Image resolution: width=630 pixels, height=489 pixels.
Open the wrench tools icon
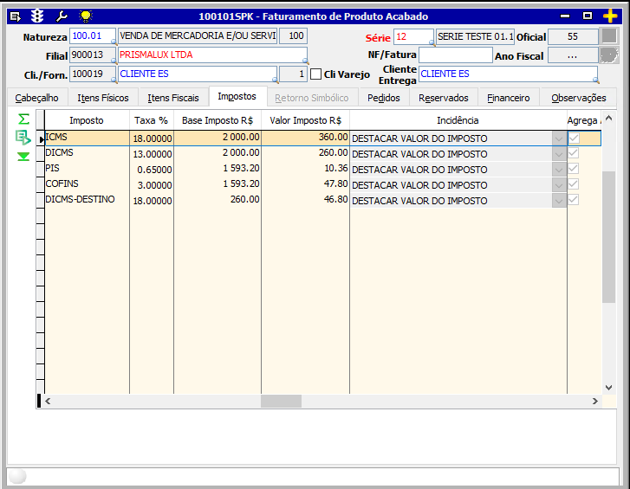pos(62,16)
